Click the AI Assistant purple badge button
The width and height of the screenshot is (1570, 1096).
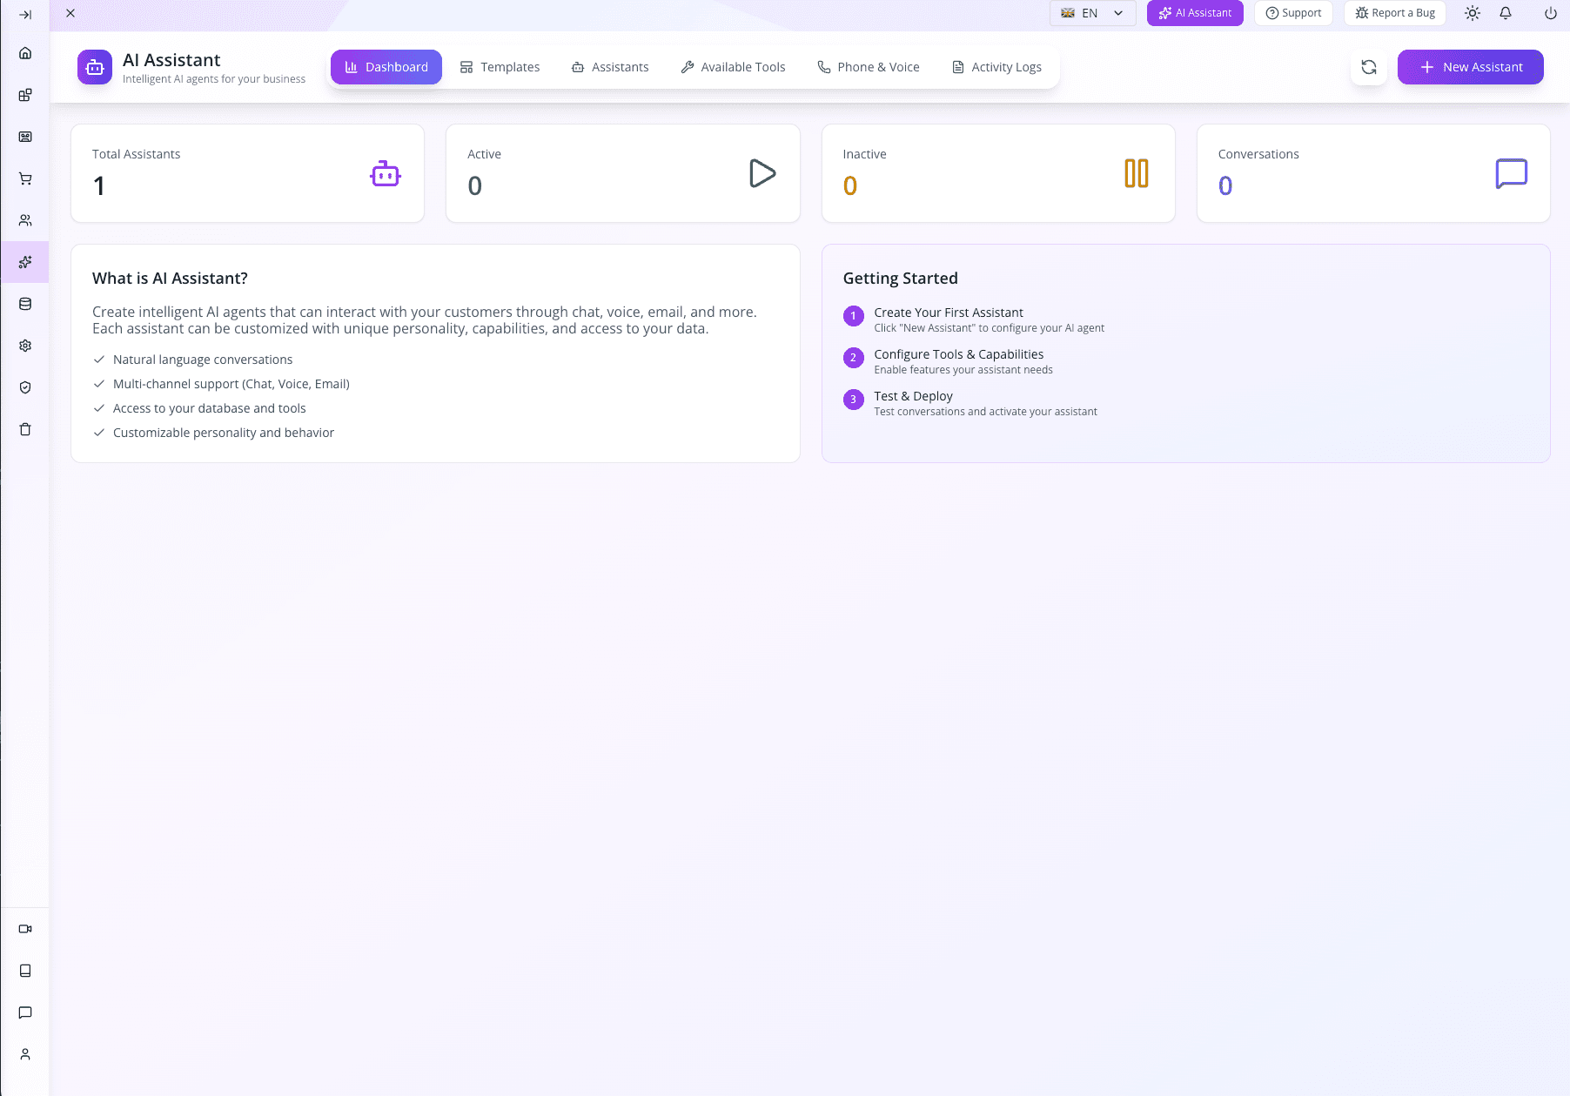pos(1194,13)
